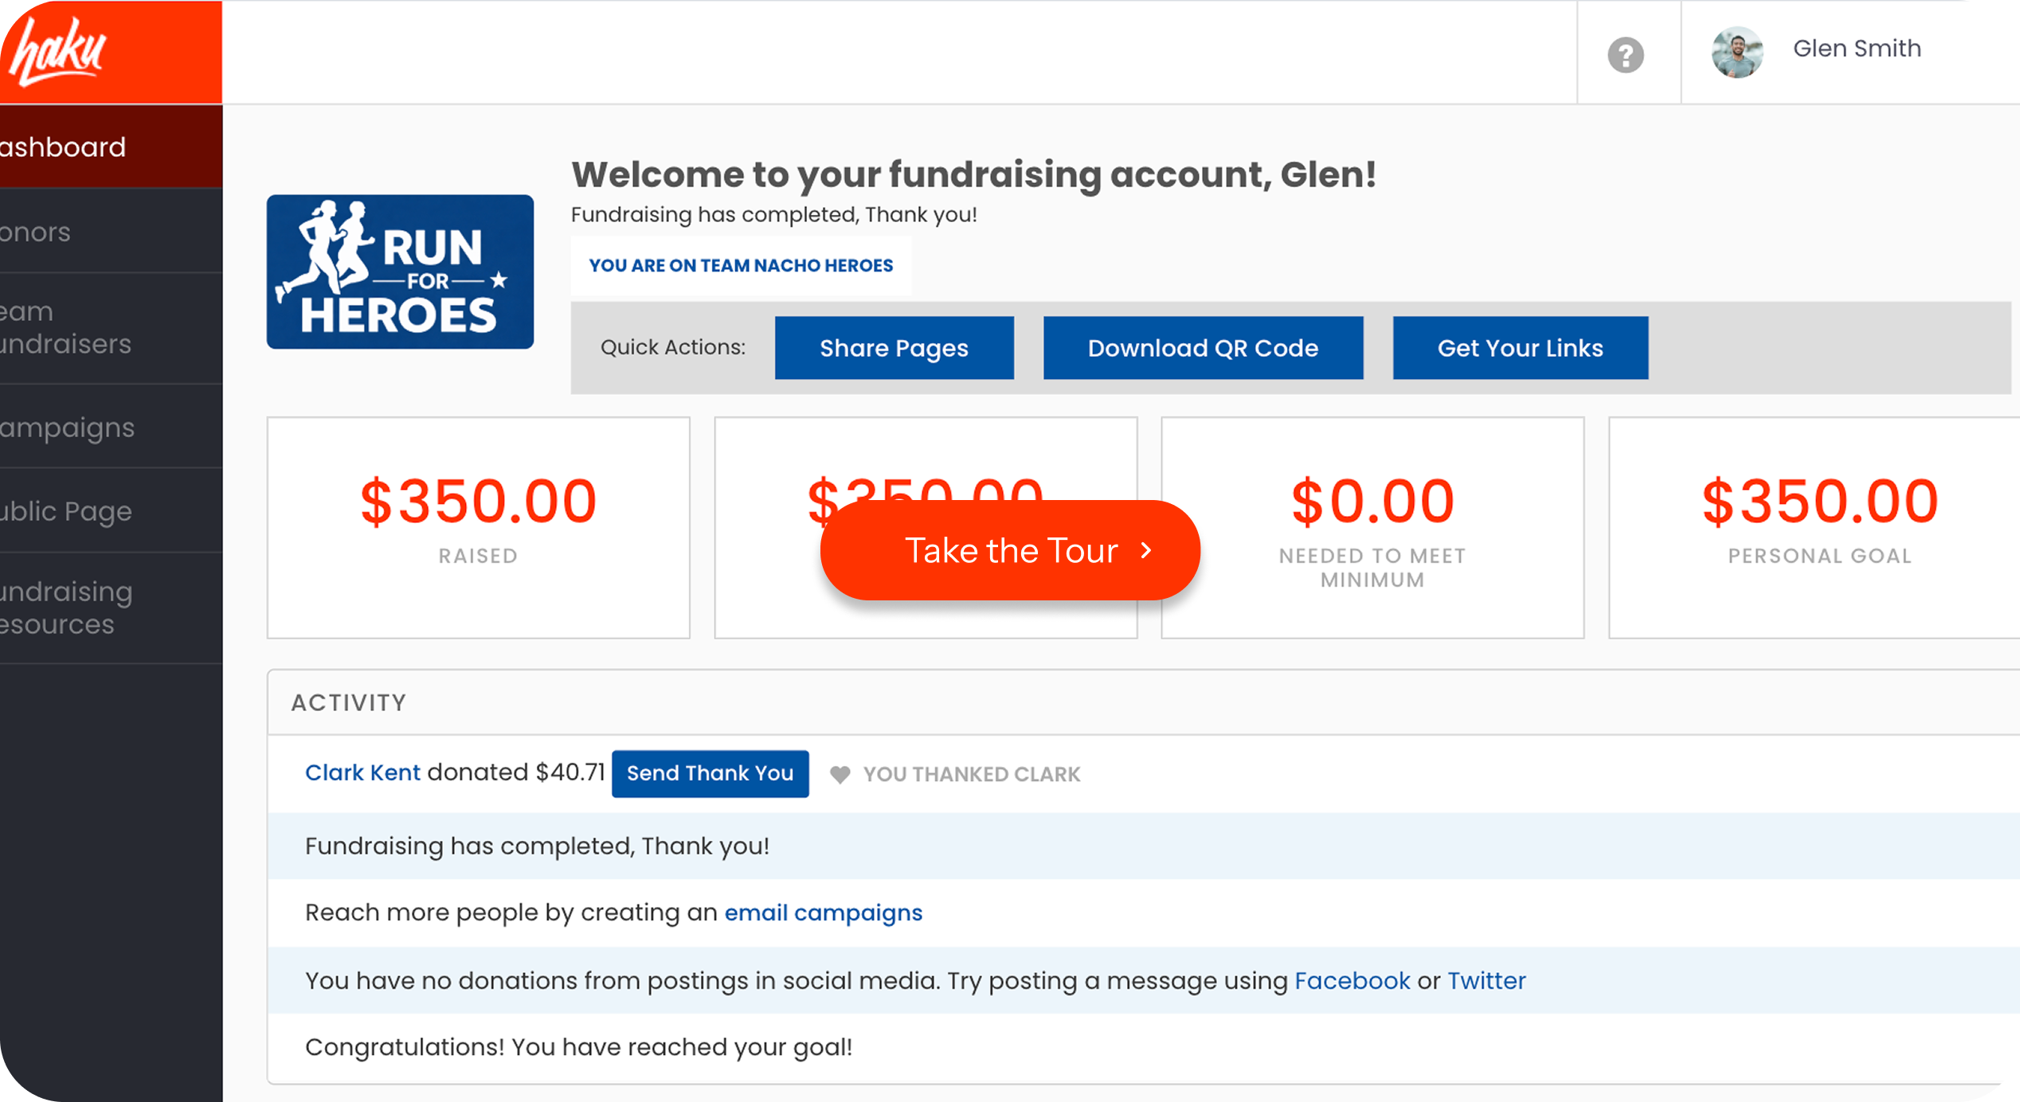
Task: Open Clark Kent's donor profile link
Action: tap(362, 772)
